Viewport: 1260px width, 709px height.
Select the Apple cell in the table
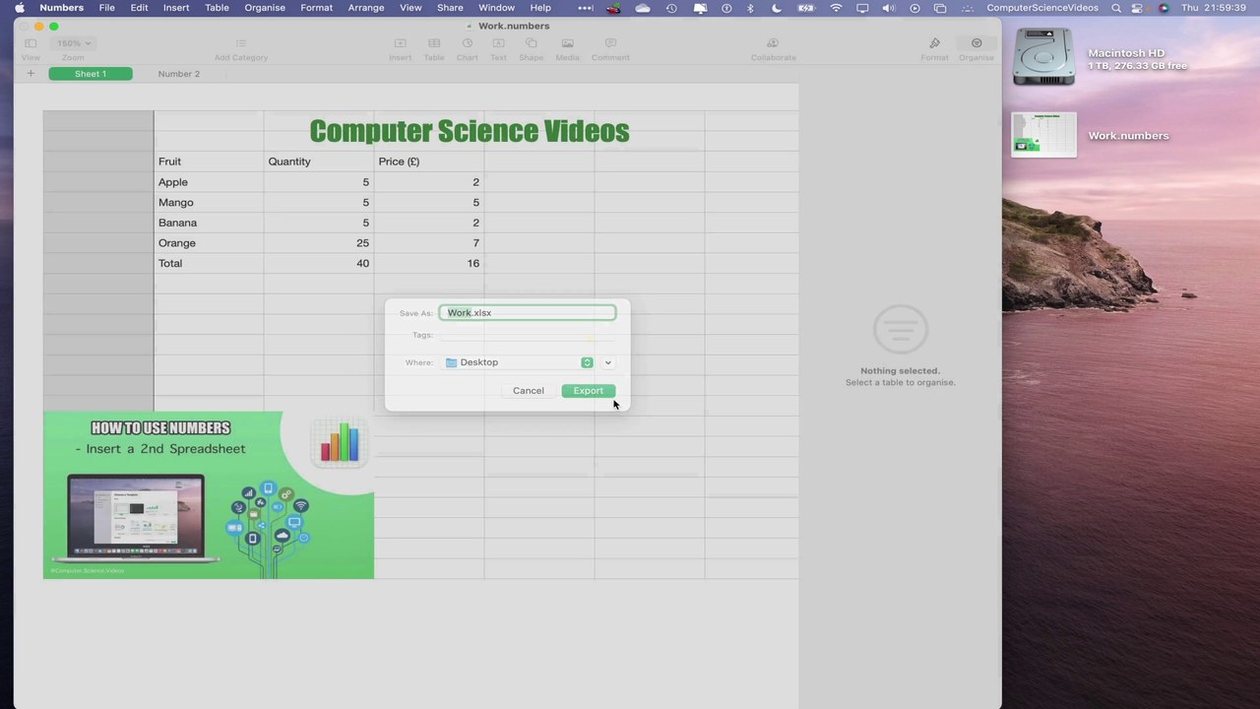(x=209, y=182)
